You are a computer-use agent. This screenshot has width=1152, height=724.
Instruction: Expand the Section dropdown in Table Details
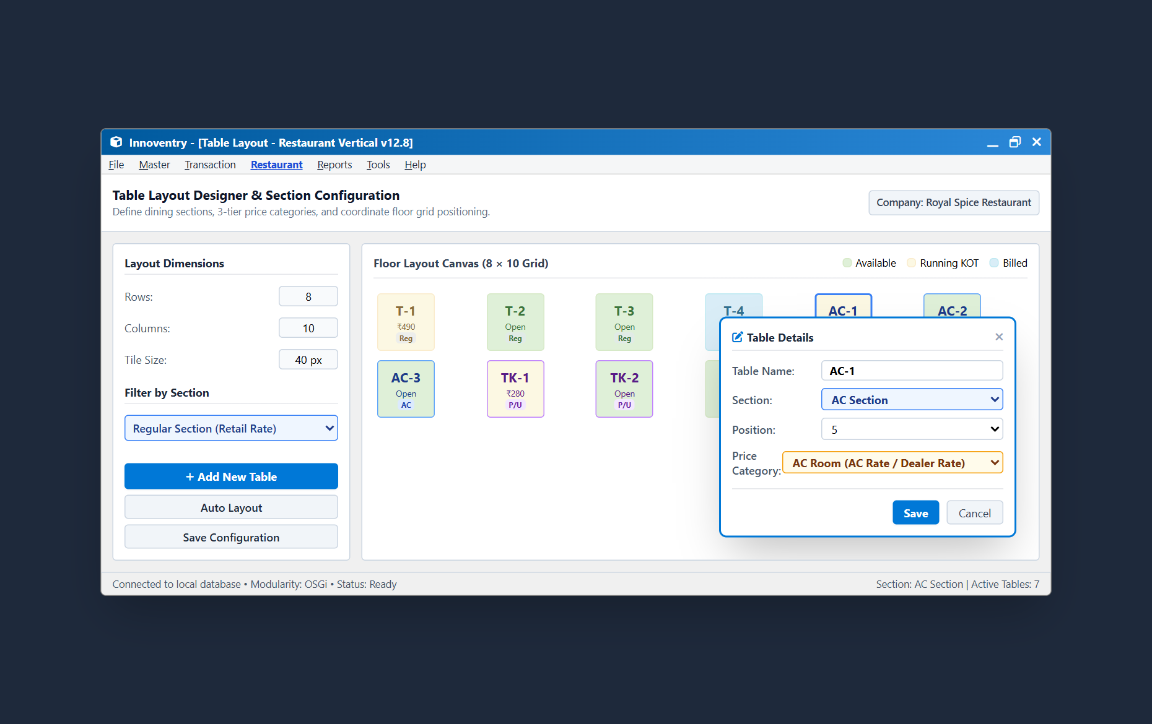pos(912,400)
